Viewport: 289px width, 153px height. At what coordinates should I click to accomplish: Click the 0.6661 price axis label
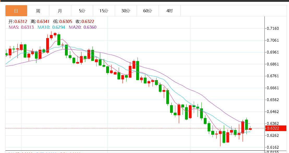click(x=273, y=88)
